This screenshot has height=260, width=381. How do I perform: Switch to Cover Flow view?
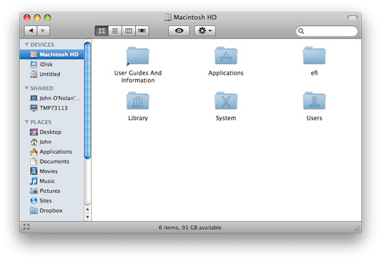pyautogui.click(x=142, y=31)
